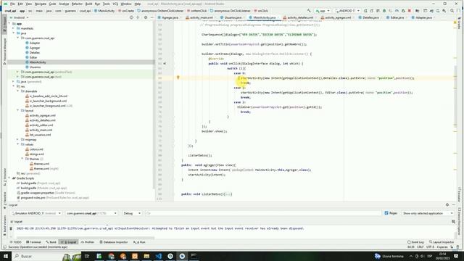Minimize Logcat panel with hide icon
Viewport: 464px width, 261px height.
tap(454, 204)
